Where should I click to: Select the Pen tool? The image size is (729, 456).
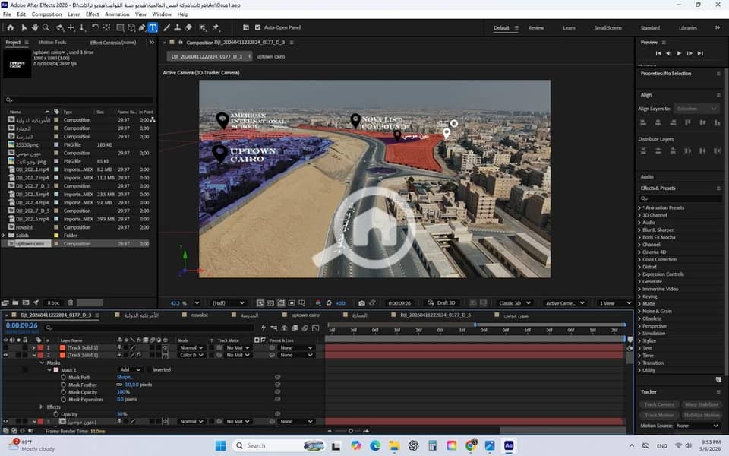(x=142, y=27)
